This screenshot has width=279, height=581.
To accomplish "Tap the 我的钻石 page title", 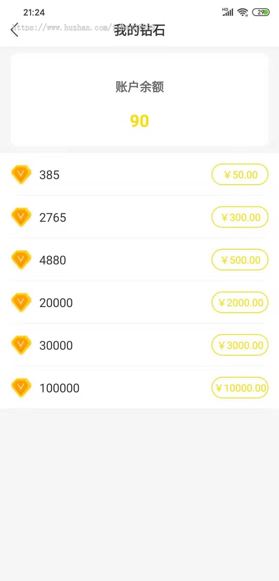I will tap(139, 30).
